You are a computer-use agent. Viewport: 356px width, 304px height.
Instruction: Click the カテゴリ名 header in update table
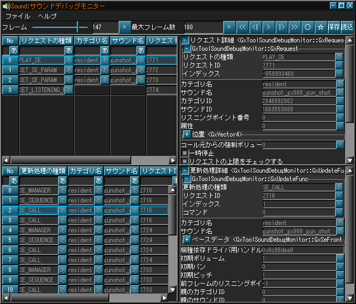pos(85,171)
